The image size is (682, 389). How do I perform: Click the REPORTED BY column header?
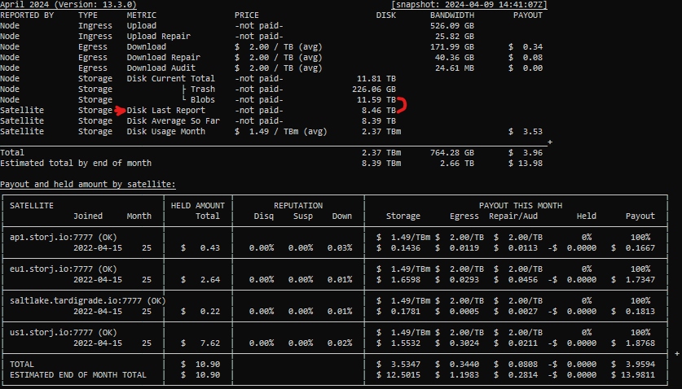[x=27, y=15]
